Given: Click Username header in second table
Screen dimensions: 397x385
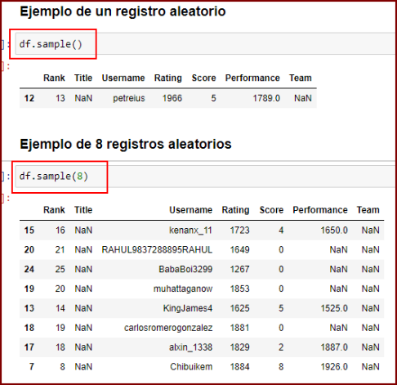Looking at the screenshot, I should coord(191,210).
